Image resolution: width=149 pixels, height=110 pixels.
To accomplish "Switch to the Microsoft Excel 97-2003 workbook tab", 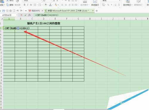I will point(67,11).
